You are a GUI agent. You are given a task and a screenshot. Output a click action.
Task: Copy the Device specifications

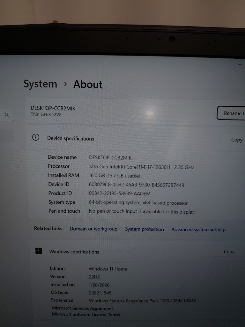pos(236,140)
